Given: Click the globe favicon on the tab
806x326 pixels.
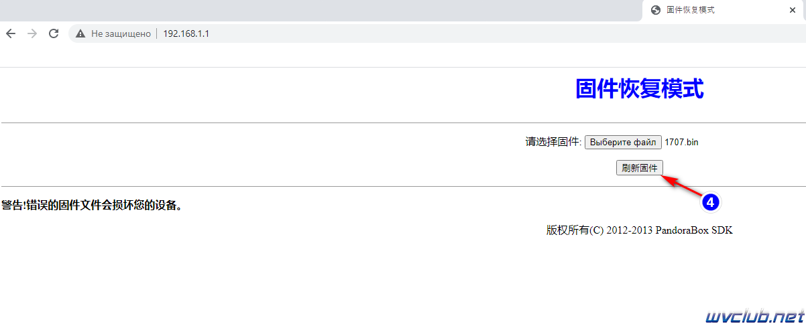Looking at the screenshot, I should pos(656,10).
